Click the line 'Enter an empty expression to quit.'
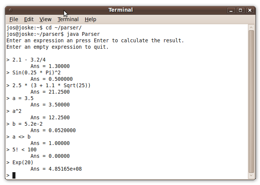Screen dimensions: 260x185 coord(57,47)
